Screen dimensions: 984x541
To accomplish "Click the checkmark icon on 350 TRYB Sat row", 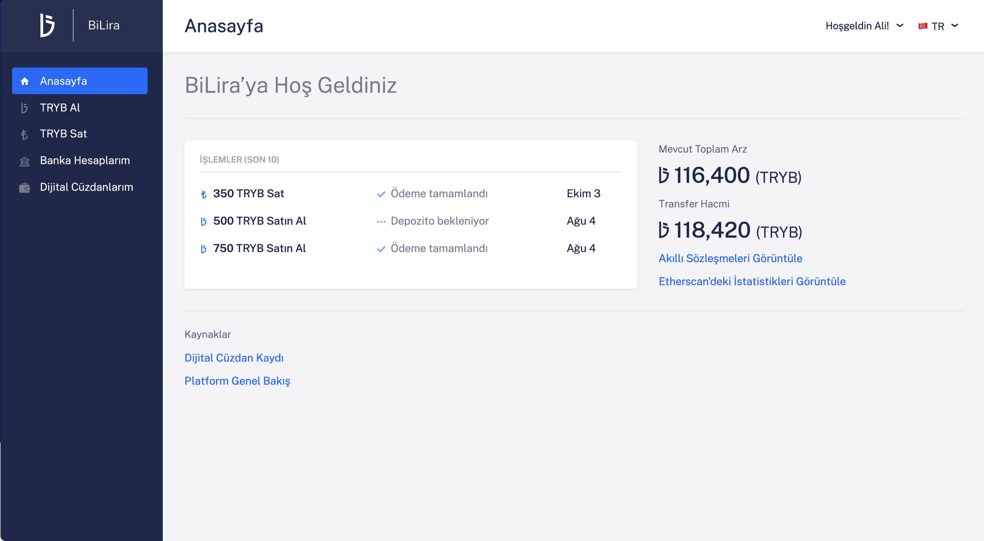I will (x=381, y=194).
